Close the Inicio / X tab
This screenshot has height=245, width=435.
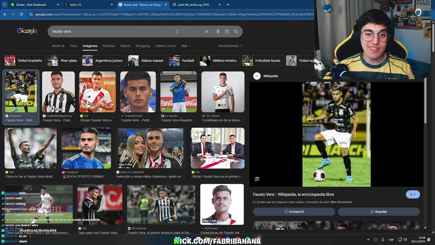coord(112,5)
